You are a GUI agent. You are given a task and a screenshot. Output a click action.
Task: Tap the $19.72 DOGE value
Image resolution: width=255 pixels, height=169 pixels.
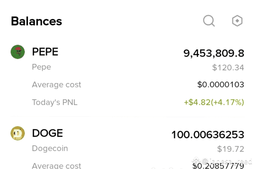pyautogui.click(x=231, y=149)
